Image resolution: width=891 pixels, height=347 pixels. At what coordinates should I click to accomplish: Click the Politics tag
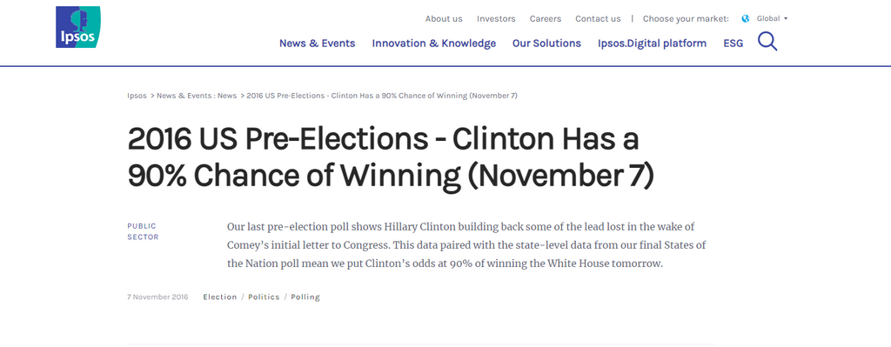pos(264,297)
